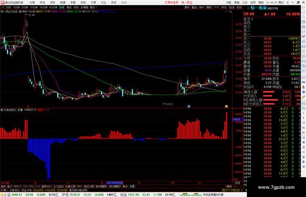Viewport: 306px width, 197px height.
Task: Click the plus zoom-in button near 模板
Action: [235, 186]
